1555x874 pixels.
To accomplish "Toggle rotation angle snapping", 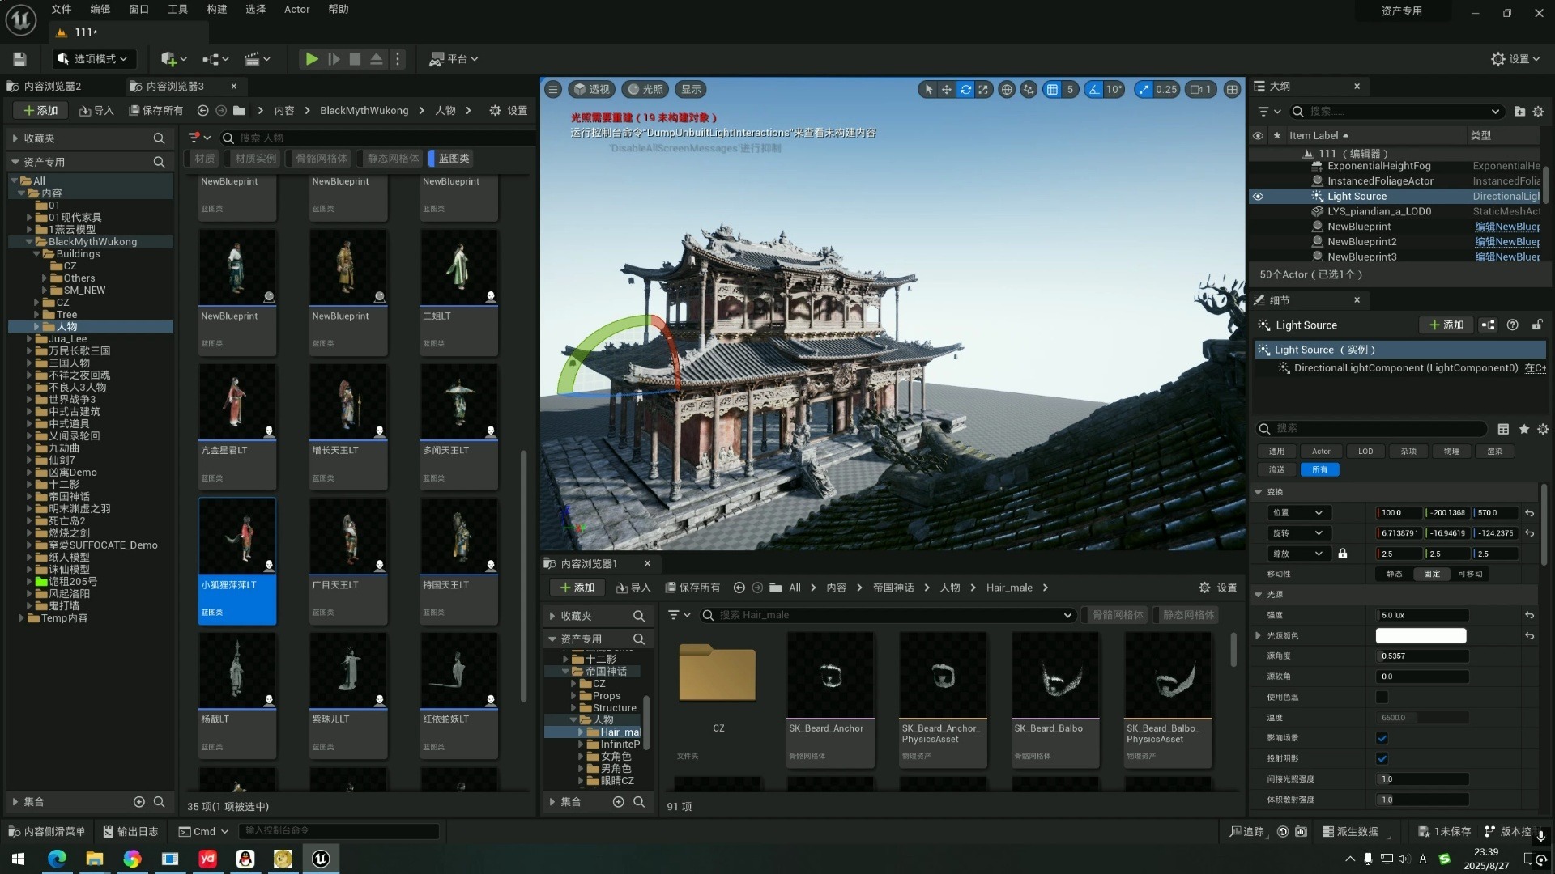I will point(1094,90).
